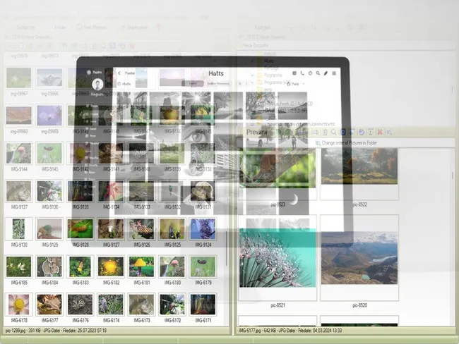Select thumbnail IMG-6172
This screenshot has width=459, height=344.
172,305
